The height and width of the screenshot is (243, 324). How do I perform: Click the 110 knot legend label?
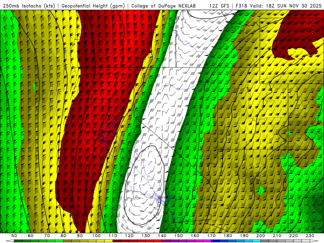coord(113,236)
